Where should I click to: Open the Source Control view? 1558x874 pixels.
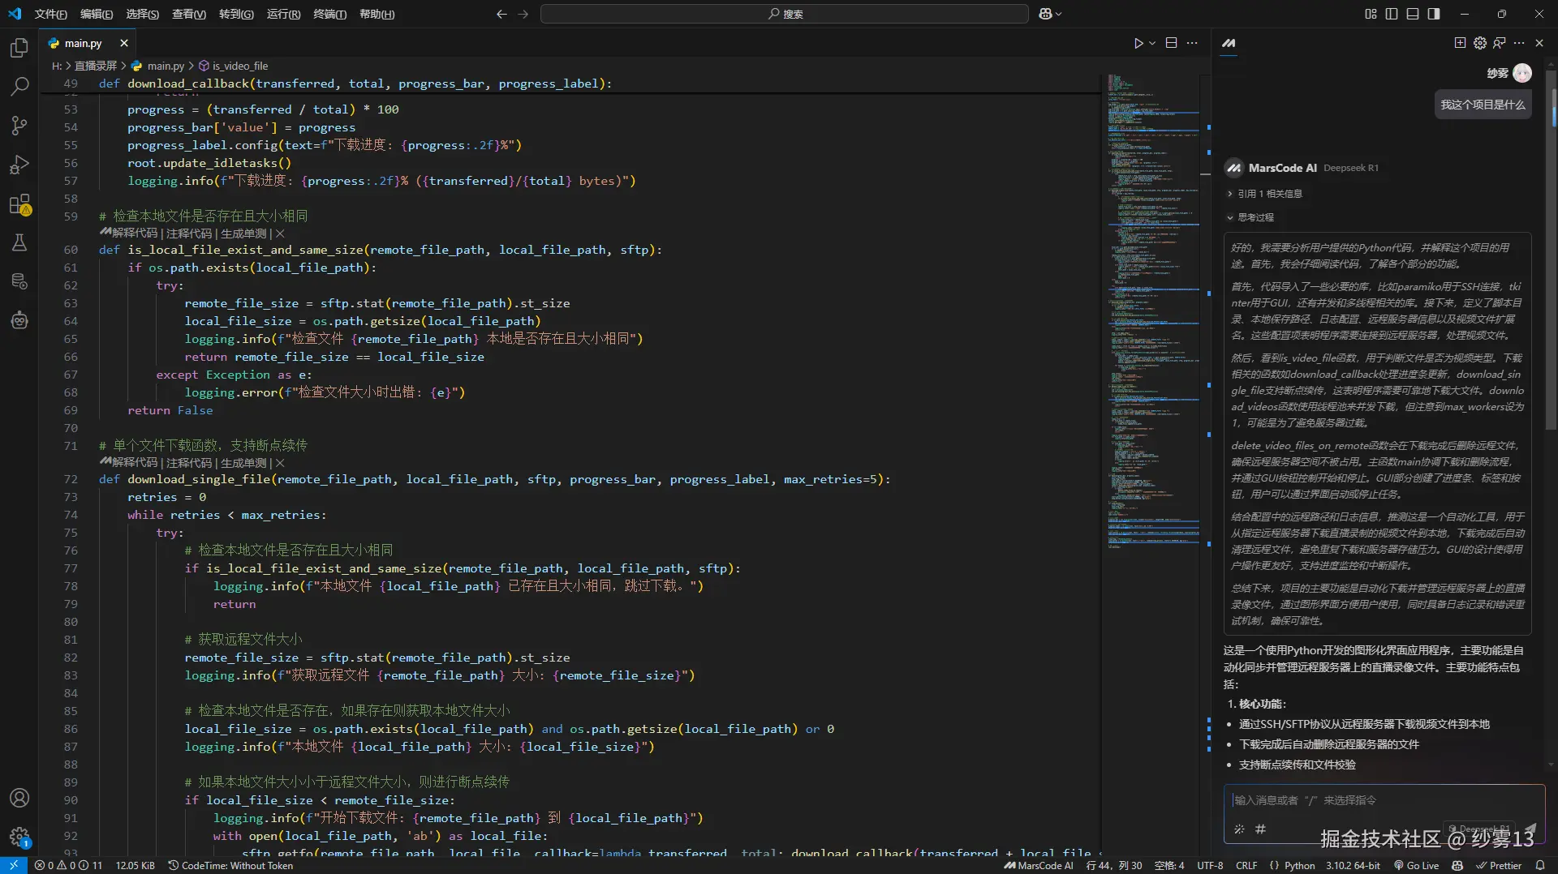coord(19,125)
